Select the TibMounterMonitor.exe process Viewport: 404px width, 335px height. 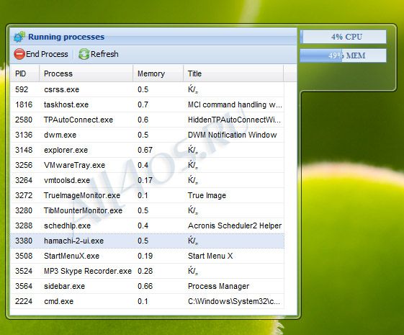click(147, 210)
